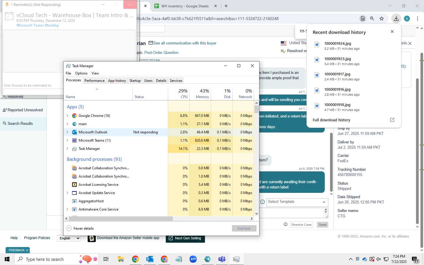Open downloaded file 1000001923.jpg
424x265 pixels.
[337, 59]
